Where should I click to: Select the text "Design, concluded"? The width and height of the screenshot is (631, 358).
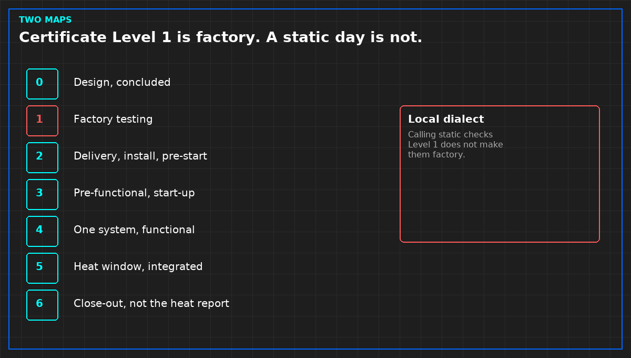122,83
